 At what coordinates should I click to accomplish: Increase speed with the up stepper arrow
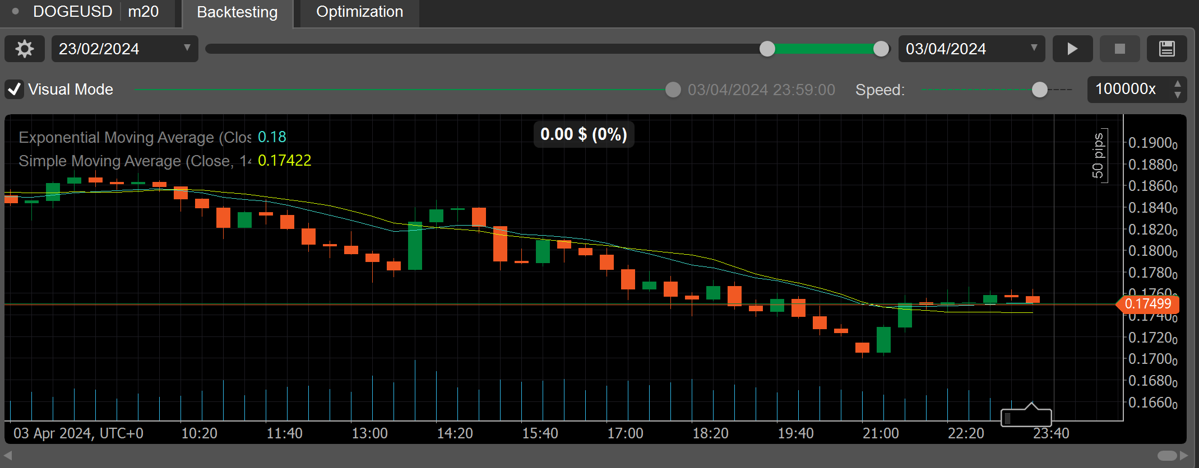click(x=1177, y=83)
